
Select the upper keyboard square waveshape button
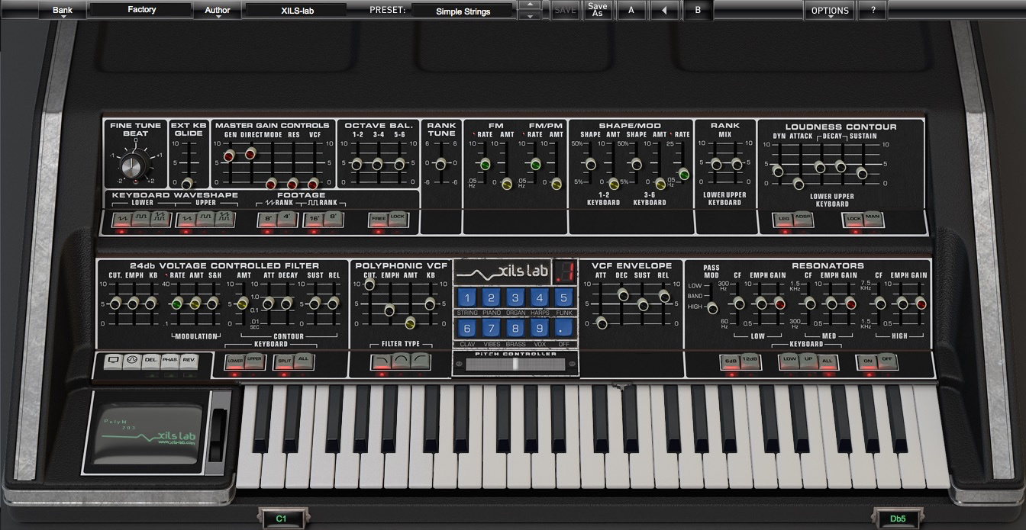204,220
